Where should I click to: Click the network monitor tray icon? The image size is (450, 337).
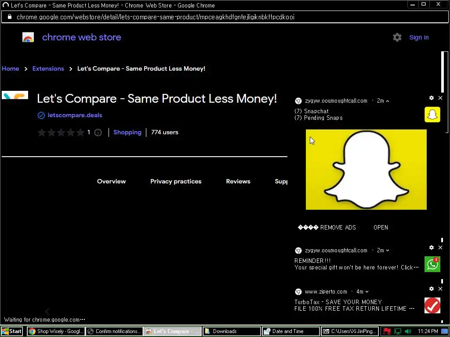[398, 332]
